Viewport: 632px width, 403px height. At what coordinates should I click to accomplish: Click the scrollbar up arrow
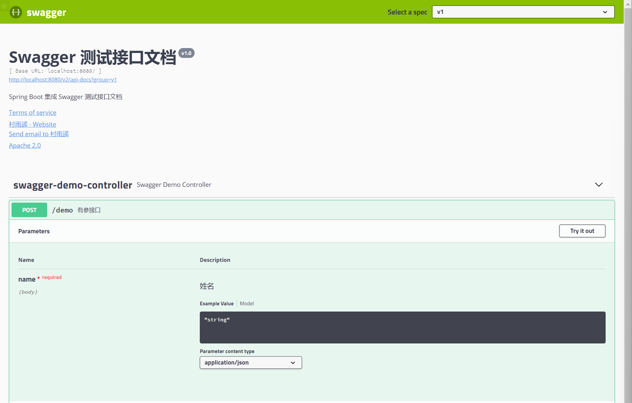click(x=628, y=4)
